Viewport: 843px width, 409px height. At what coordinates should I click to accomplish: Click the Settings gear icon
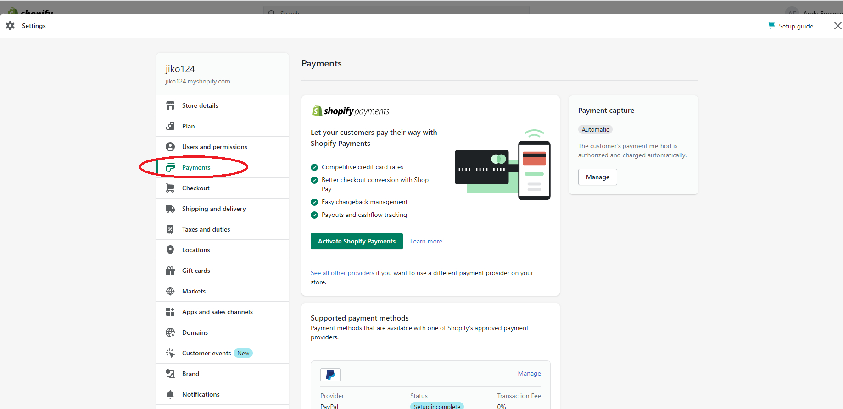tap(10, 26)
